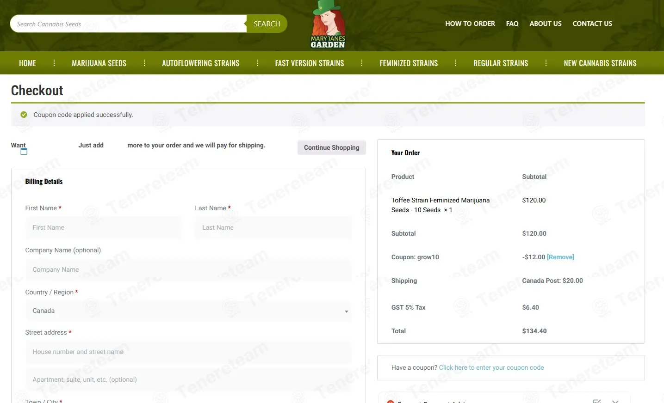
Task: Open the Contact Us link
Action: tap(592, 24)
